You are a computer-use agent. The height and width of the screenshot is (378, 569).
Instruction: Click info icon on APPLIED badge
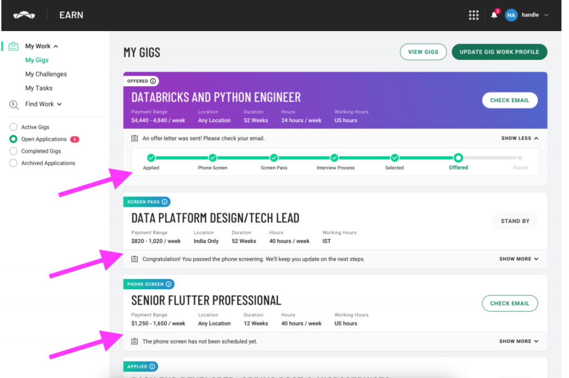(x=152, y=366)
